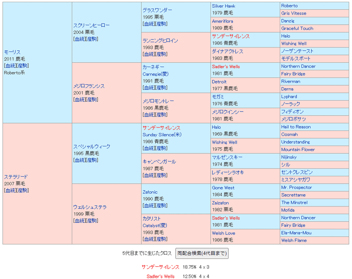Open サンデーサイレンス cross entry at 18.75%
Image resolution: width=352 pixels, height=279 pixels.
(x=160, y=267)
